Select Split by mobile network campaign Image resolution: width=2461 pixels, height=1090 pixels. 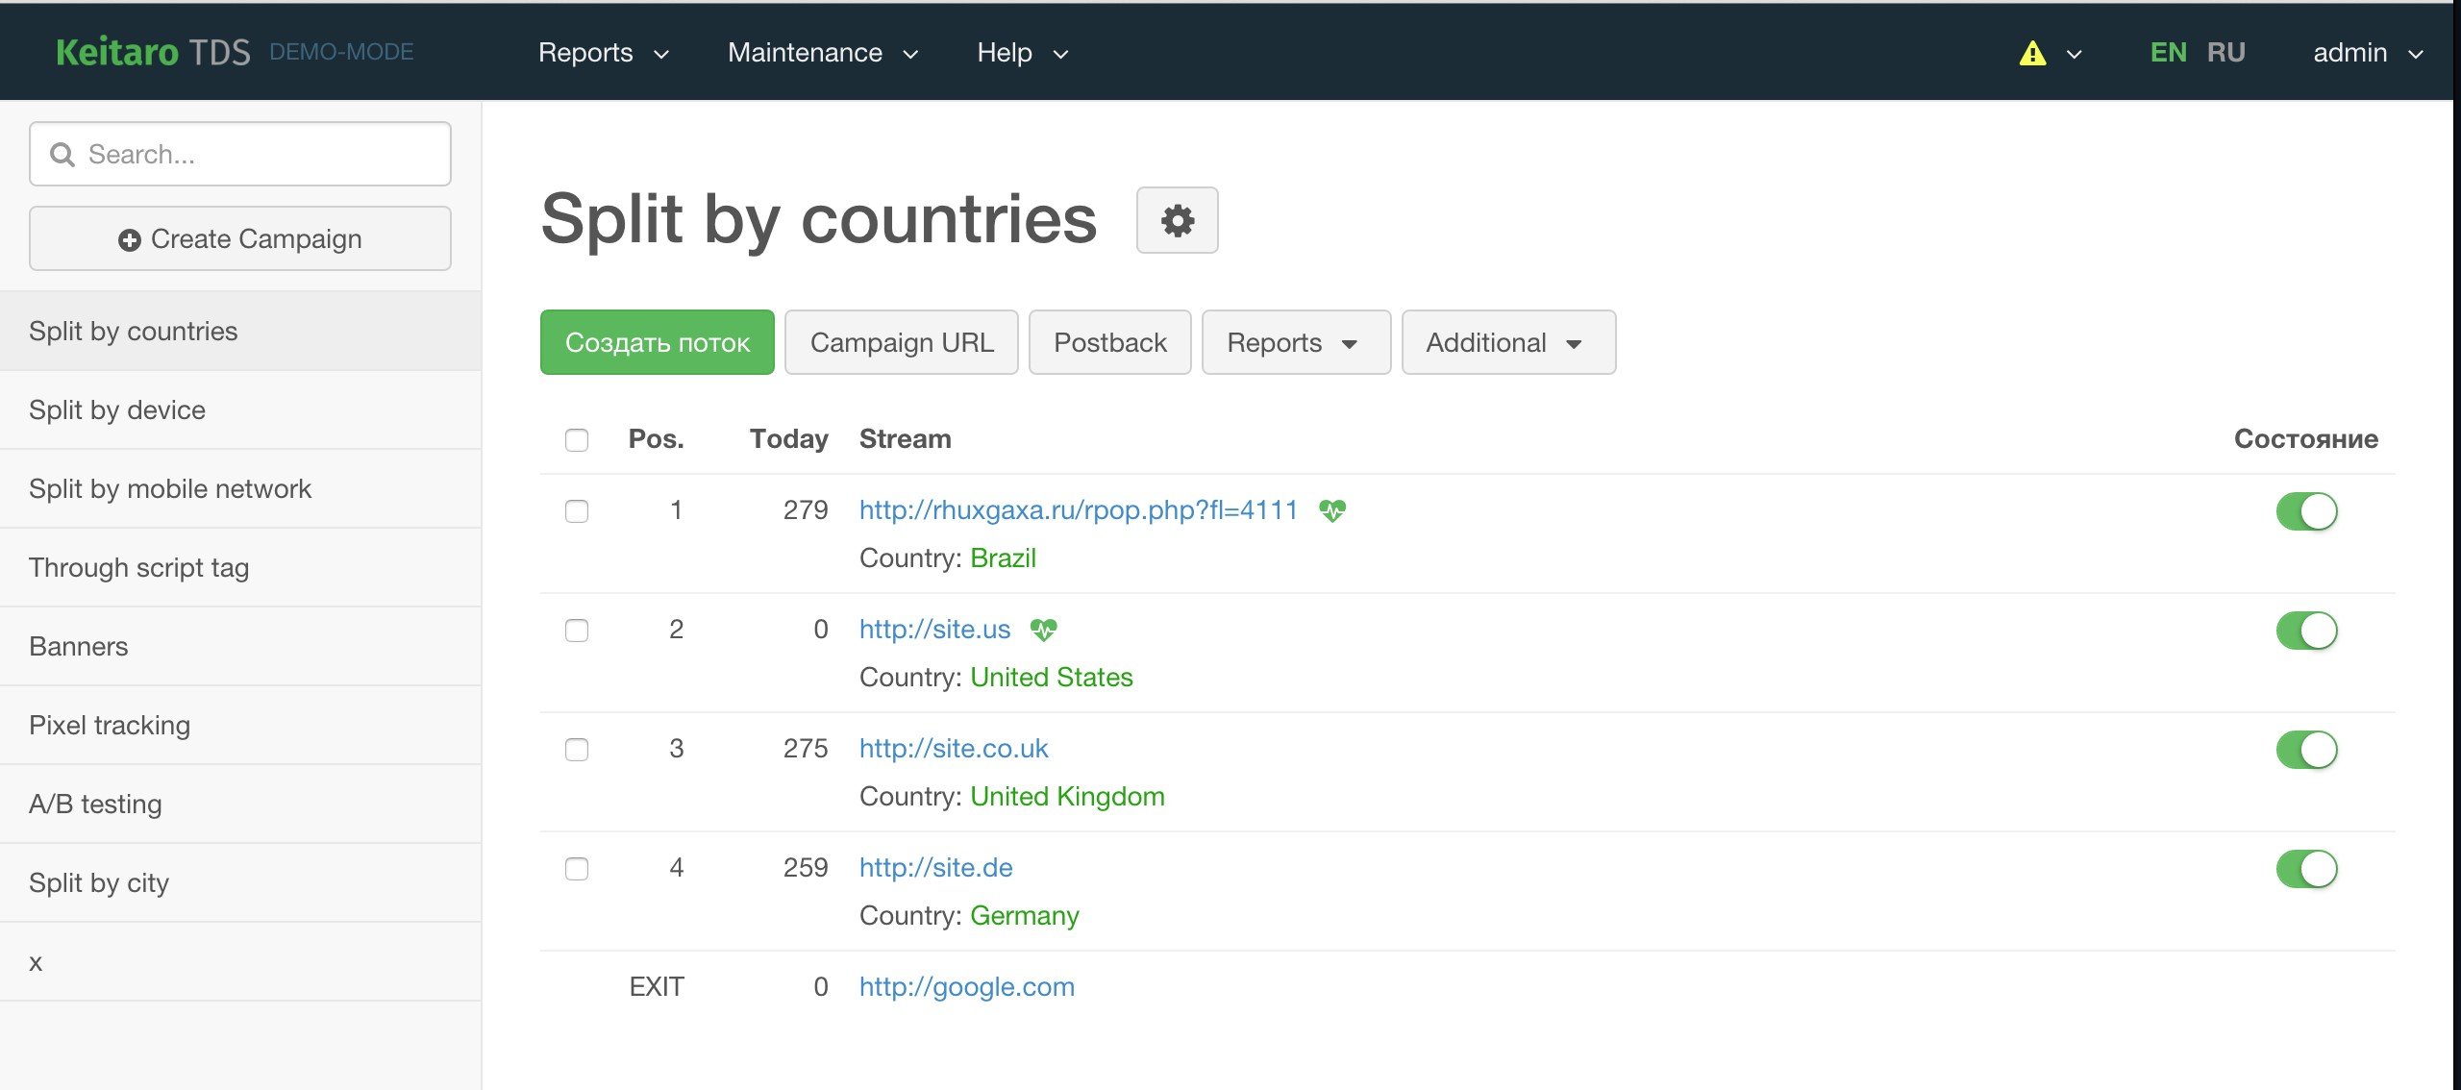240,488
